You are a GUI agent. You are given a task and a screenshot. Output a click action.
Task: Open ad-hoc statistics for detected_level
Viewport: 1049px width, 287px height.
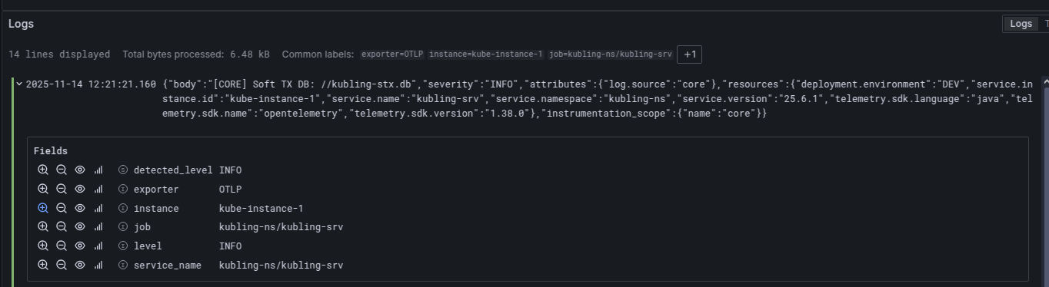[98, 170]
